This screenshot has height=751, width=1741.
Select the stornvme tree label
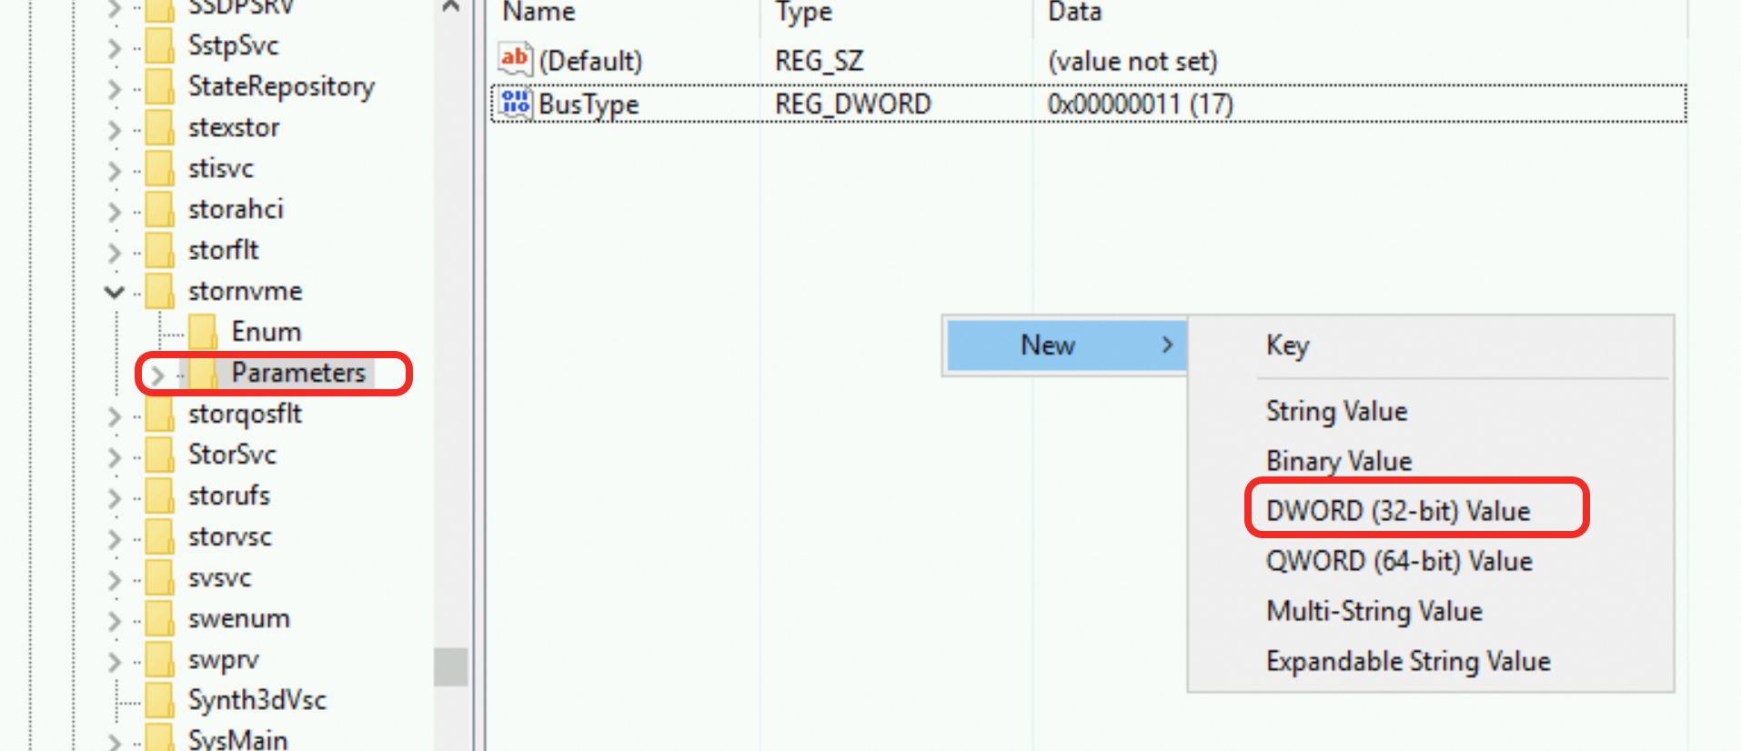tap(246, 292)
